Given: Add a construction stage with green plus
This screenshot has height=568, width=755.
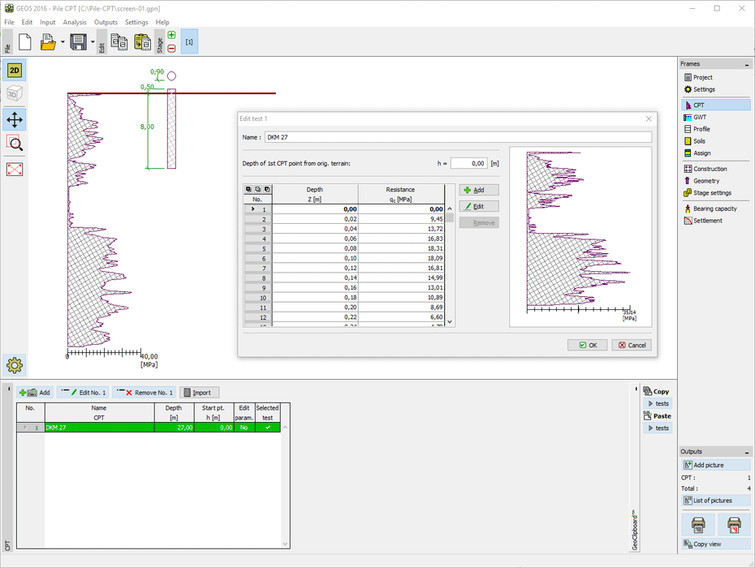Looking at the screenshot, I should [171, 35].
